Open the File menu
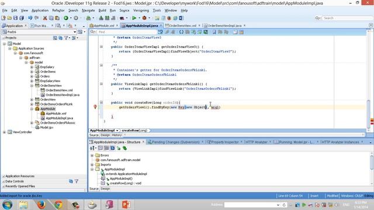Image resolution: width=374 pixels, height=210 pixels. tap(5, 10)
